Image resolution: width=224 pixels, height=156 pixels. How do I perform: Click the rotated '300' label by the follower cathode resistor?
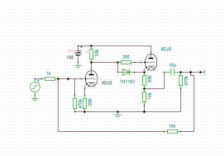tap(149, 79)
